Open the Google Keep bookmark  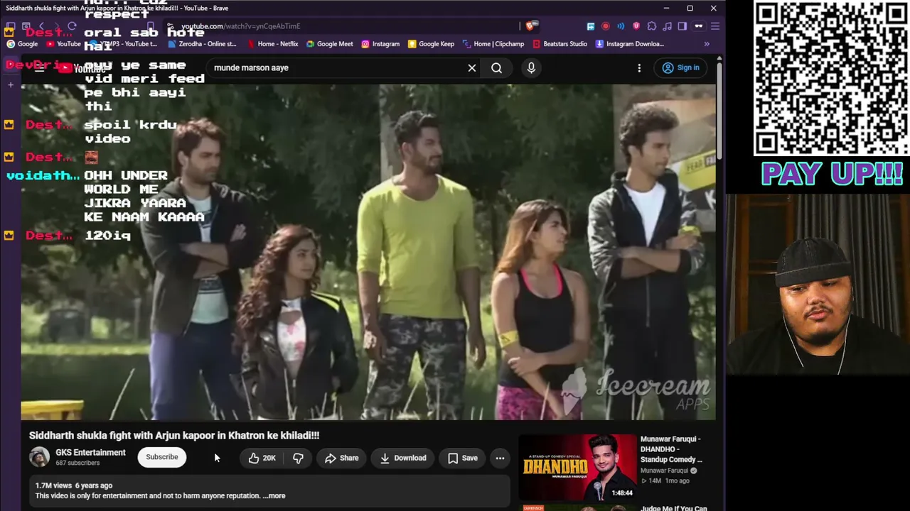point(431,44)
